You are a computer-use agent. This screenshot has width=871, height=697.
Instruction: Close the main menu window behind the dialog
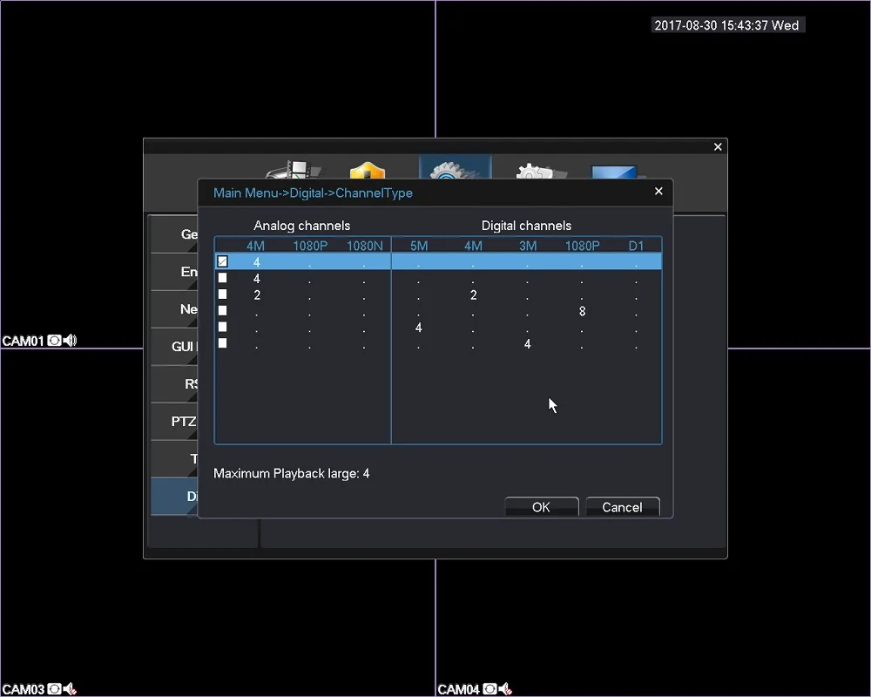coord(718,146)
